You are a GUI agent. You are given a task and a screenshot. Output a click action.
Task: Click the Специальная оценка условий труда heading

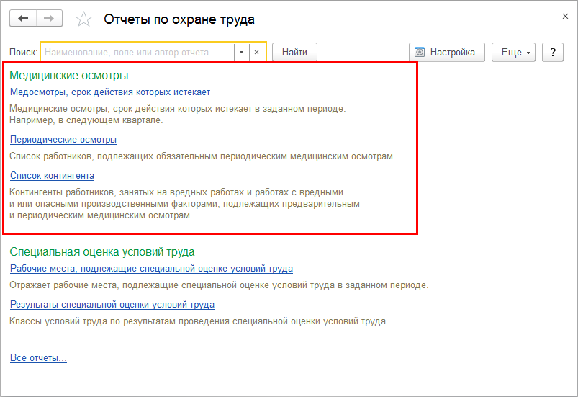101,251
